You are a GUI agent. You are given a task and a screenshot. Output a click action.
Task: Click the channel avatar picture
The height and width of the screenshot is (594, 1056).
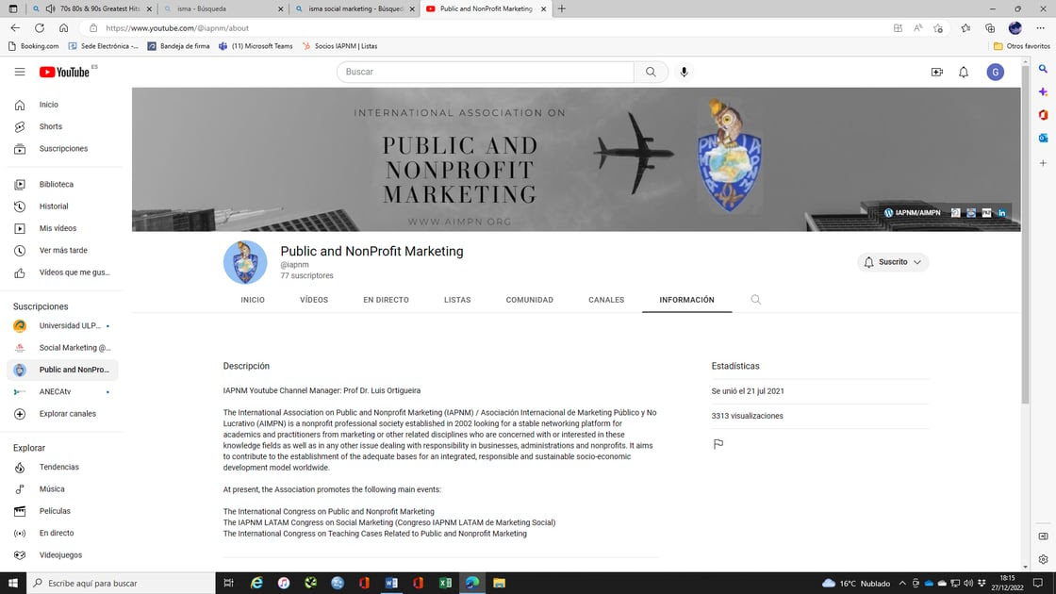[x=245, y=262]
